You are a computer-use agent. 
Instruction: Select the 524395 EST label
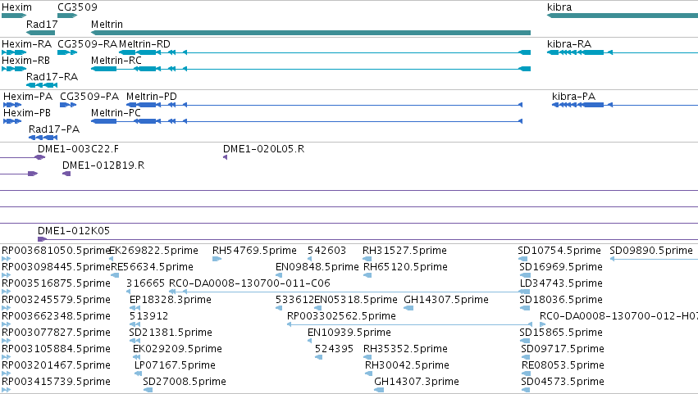point(334,349)
